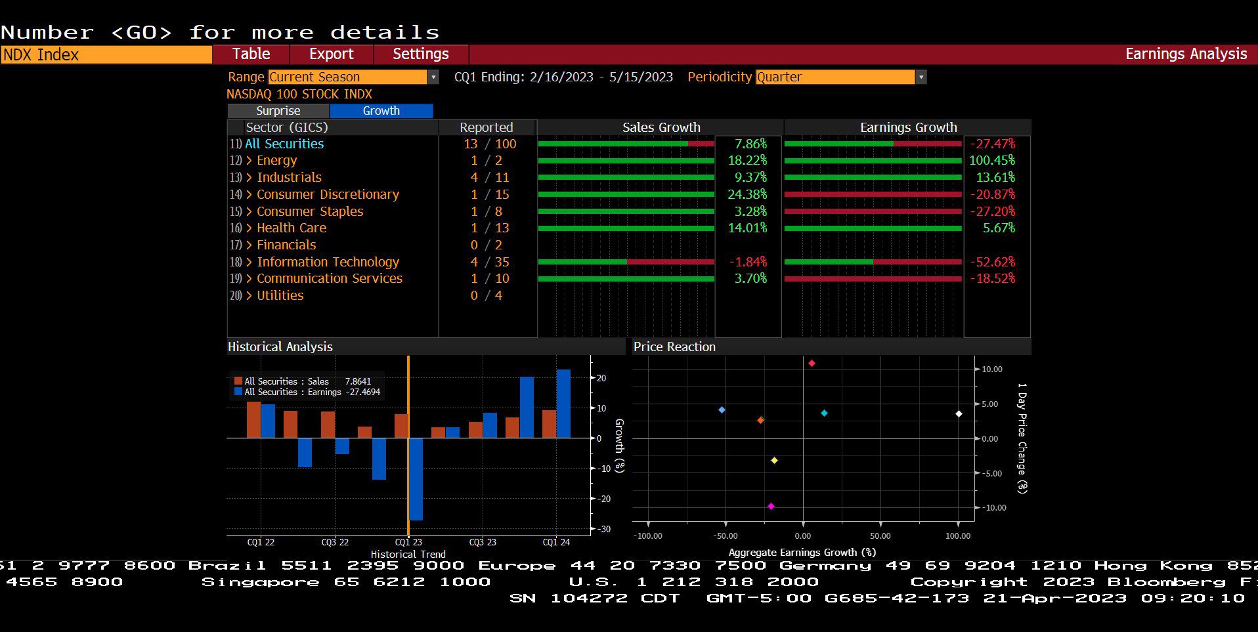The image size is (1258, 632).
Task: Click the Historical Analysis panel title
Action: pyautogui.click(x=280, y=347)
